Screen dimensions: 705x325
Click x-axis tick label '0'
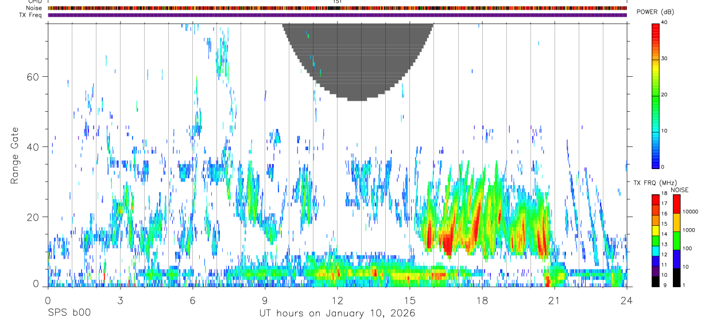48,300
